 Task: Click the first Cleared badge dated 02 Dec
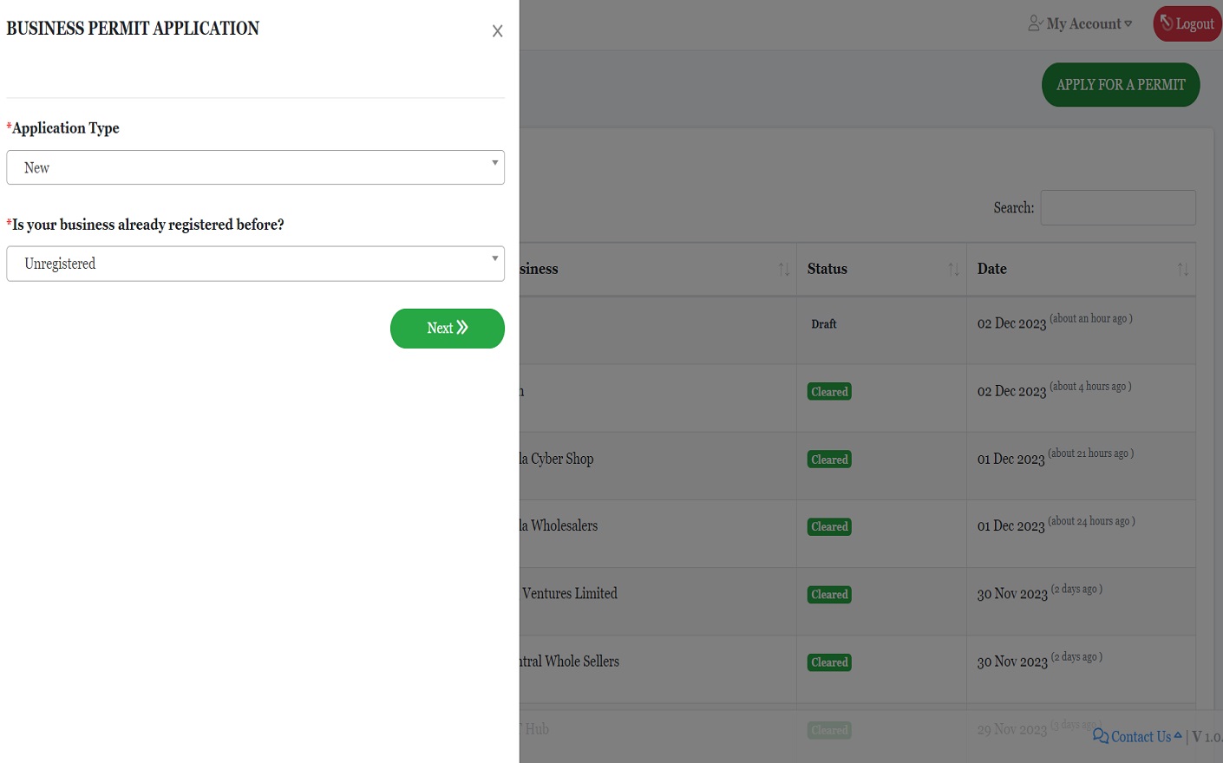point(829,392)
